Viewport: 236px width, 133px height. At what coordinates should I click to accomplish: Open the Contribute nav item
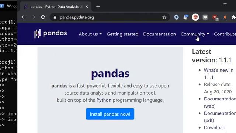225,34
